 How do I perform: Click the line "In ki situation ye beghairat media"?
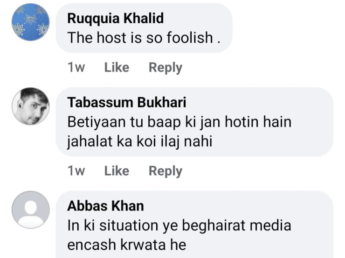coord(179,226)
